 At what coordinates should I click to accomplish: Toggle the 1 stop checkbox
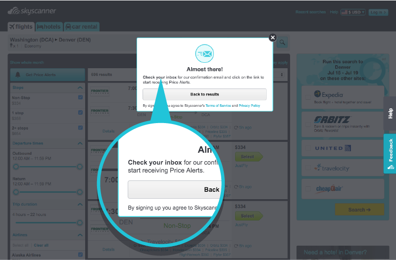pos(80,113)
